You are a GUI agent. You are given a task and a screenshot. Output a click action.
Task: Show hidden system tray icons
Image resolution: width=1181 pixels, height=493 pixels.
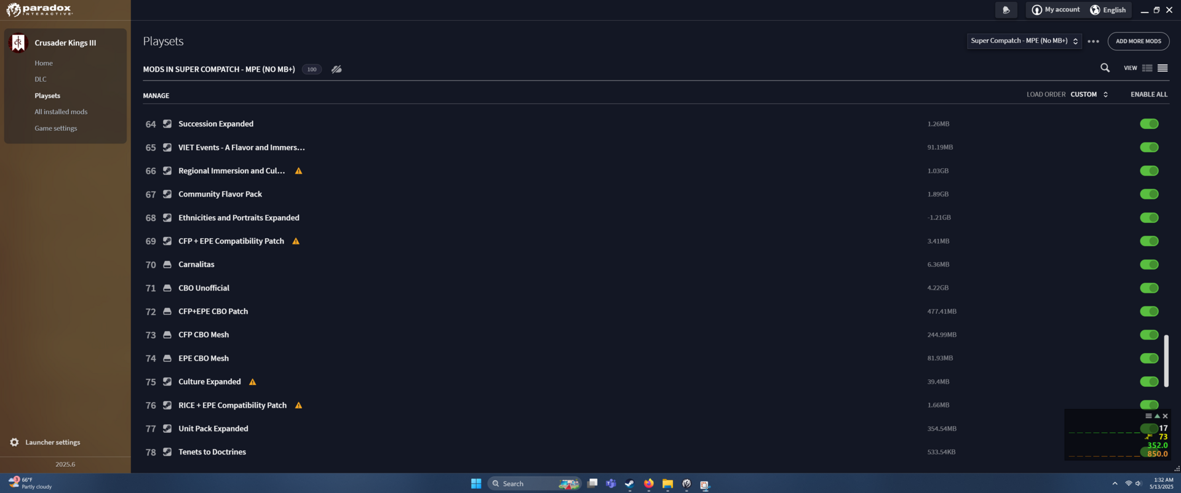[x=1115, y=484]
